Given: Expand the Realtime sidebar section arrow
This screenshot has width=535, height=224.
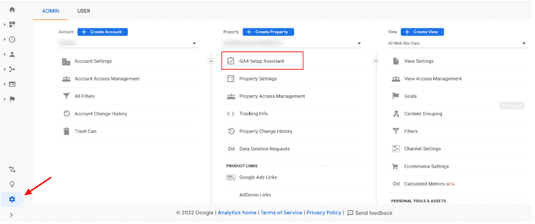Looking at the screenshot, I should pos(5,40).
